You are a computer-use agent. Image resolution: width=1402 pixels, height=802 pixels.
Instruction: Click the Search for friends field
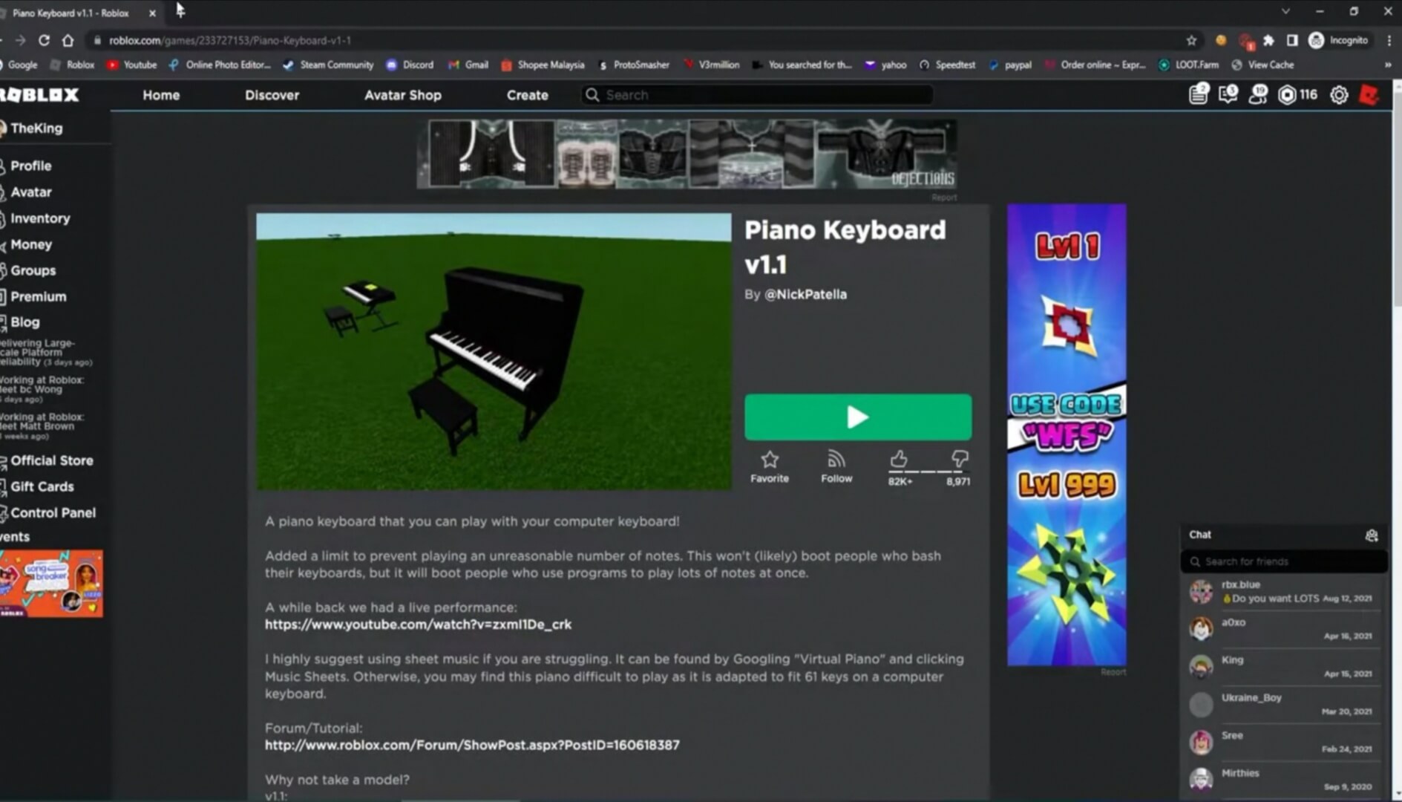pos(1283,561)
